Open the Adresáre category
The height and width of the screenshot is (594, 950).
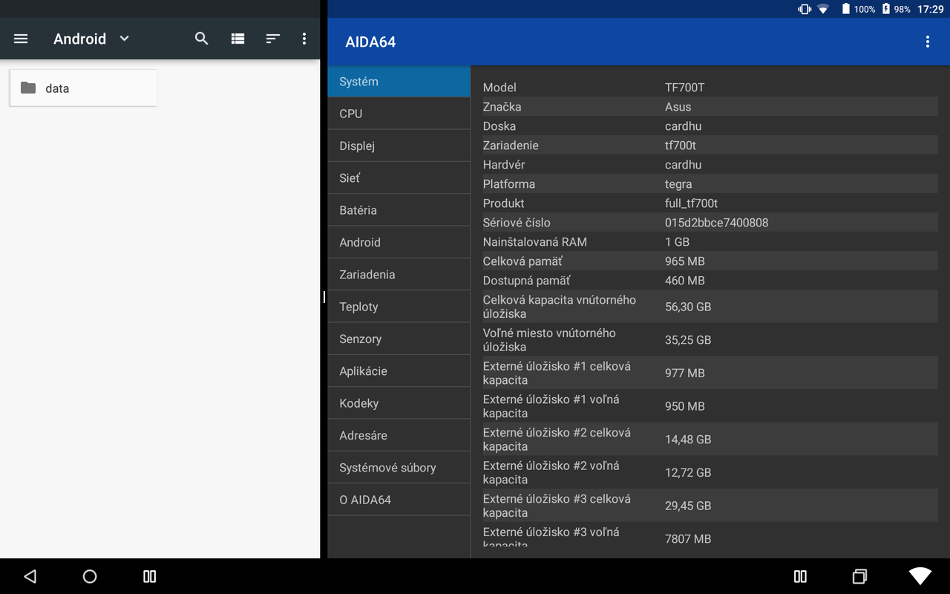(399, 435)
